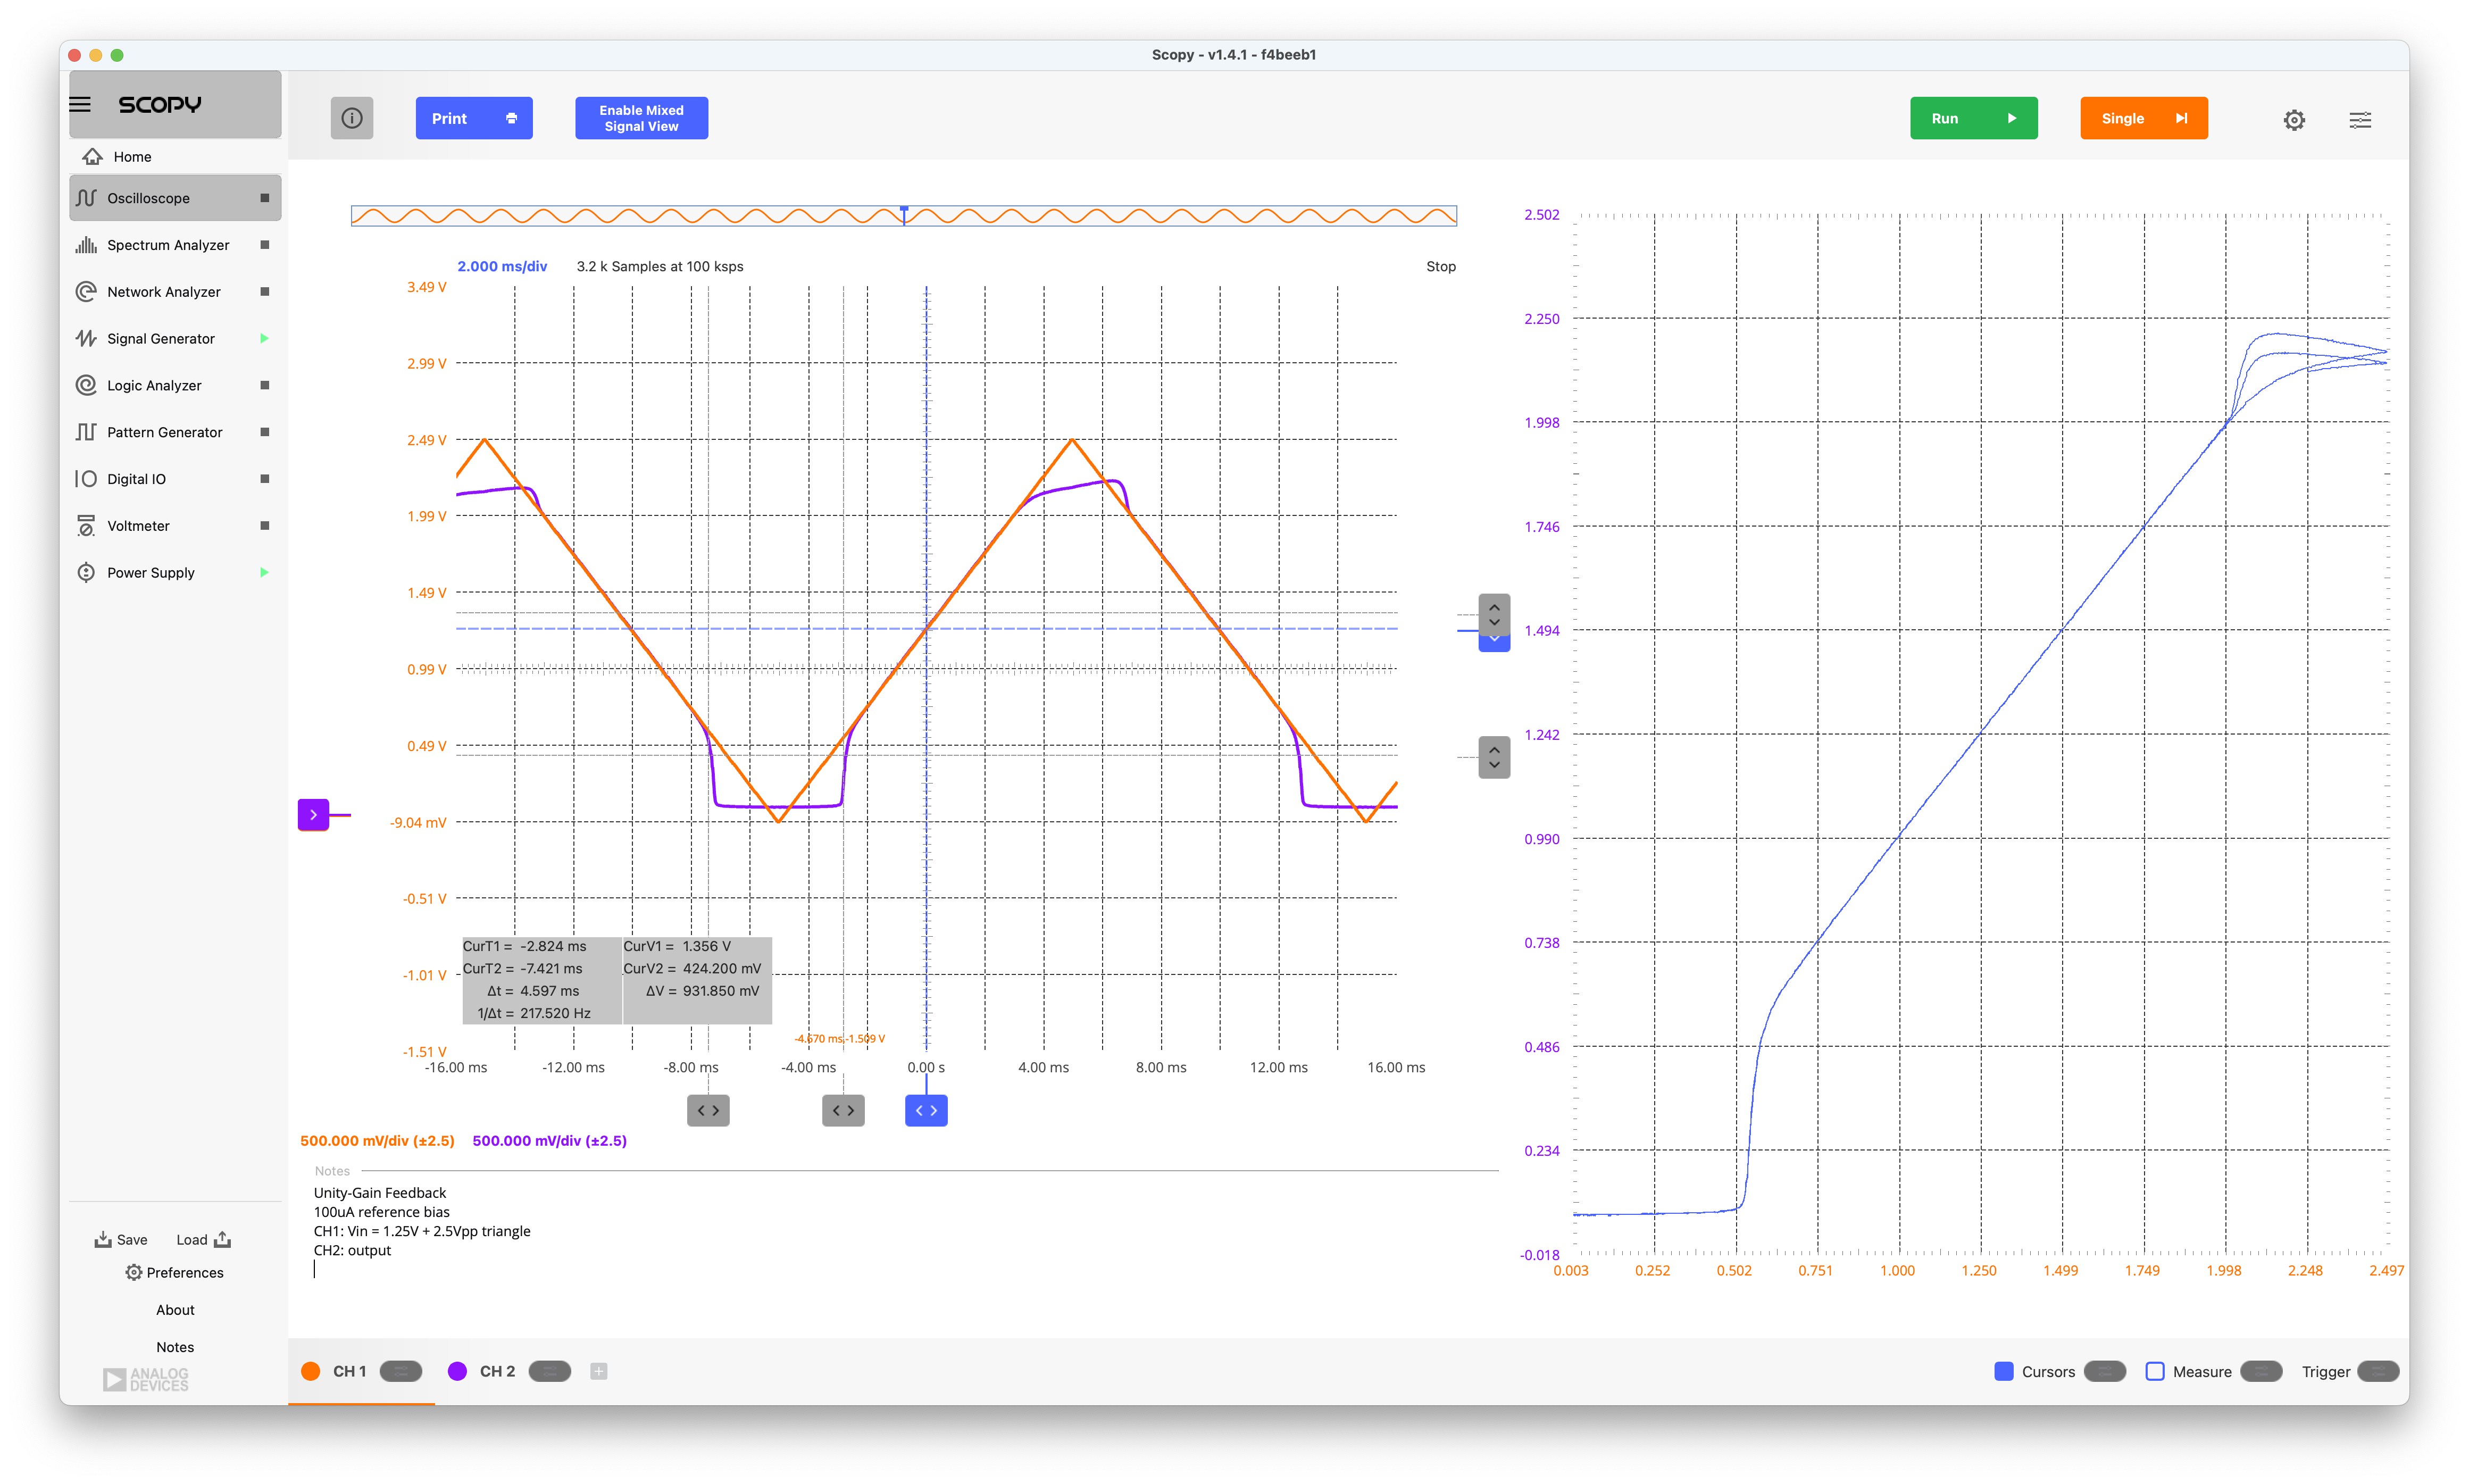Open general settings sliders icon

click(2361, 120)
